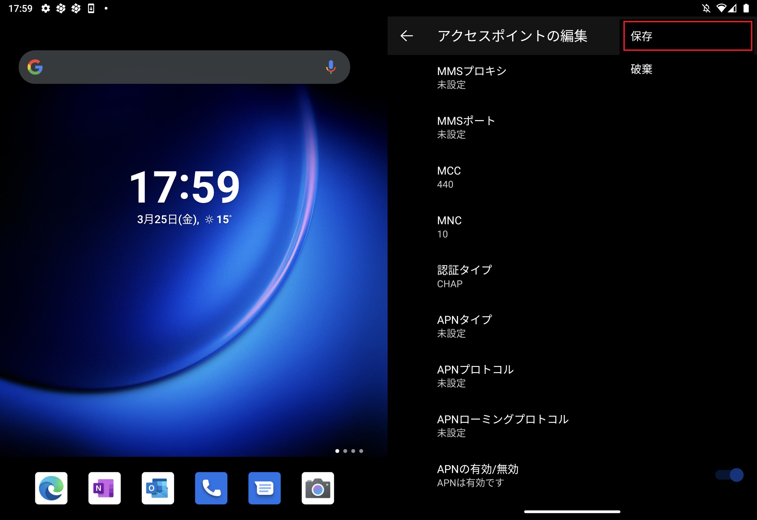
Task: Open the 17:59 clock widget
Action: 184,187
